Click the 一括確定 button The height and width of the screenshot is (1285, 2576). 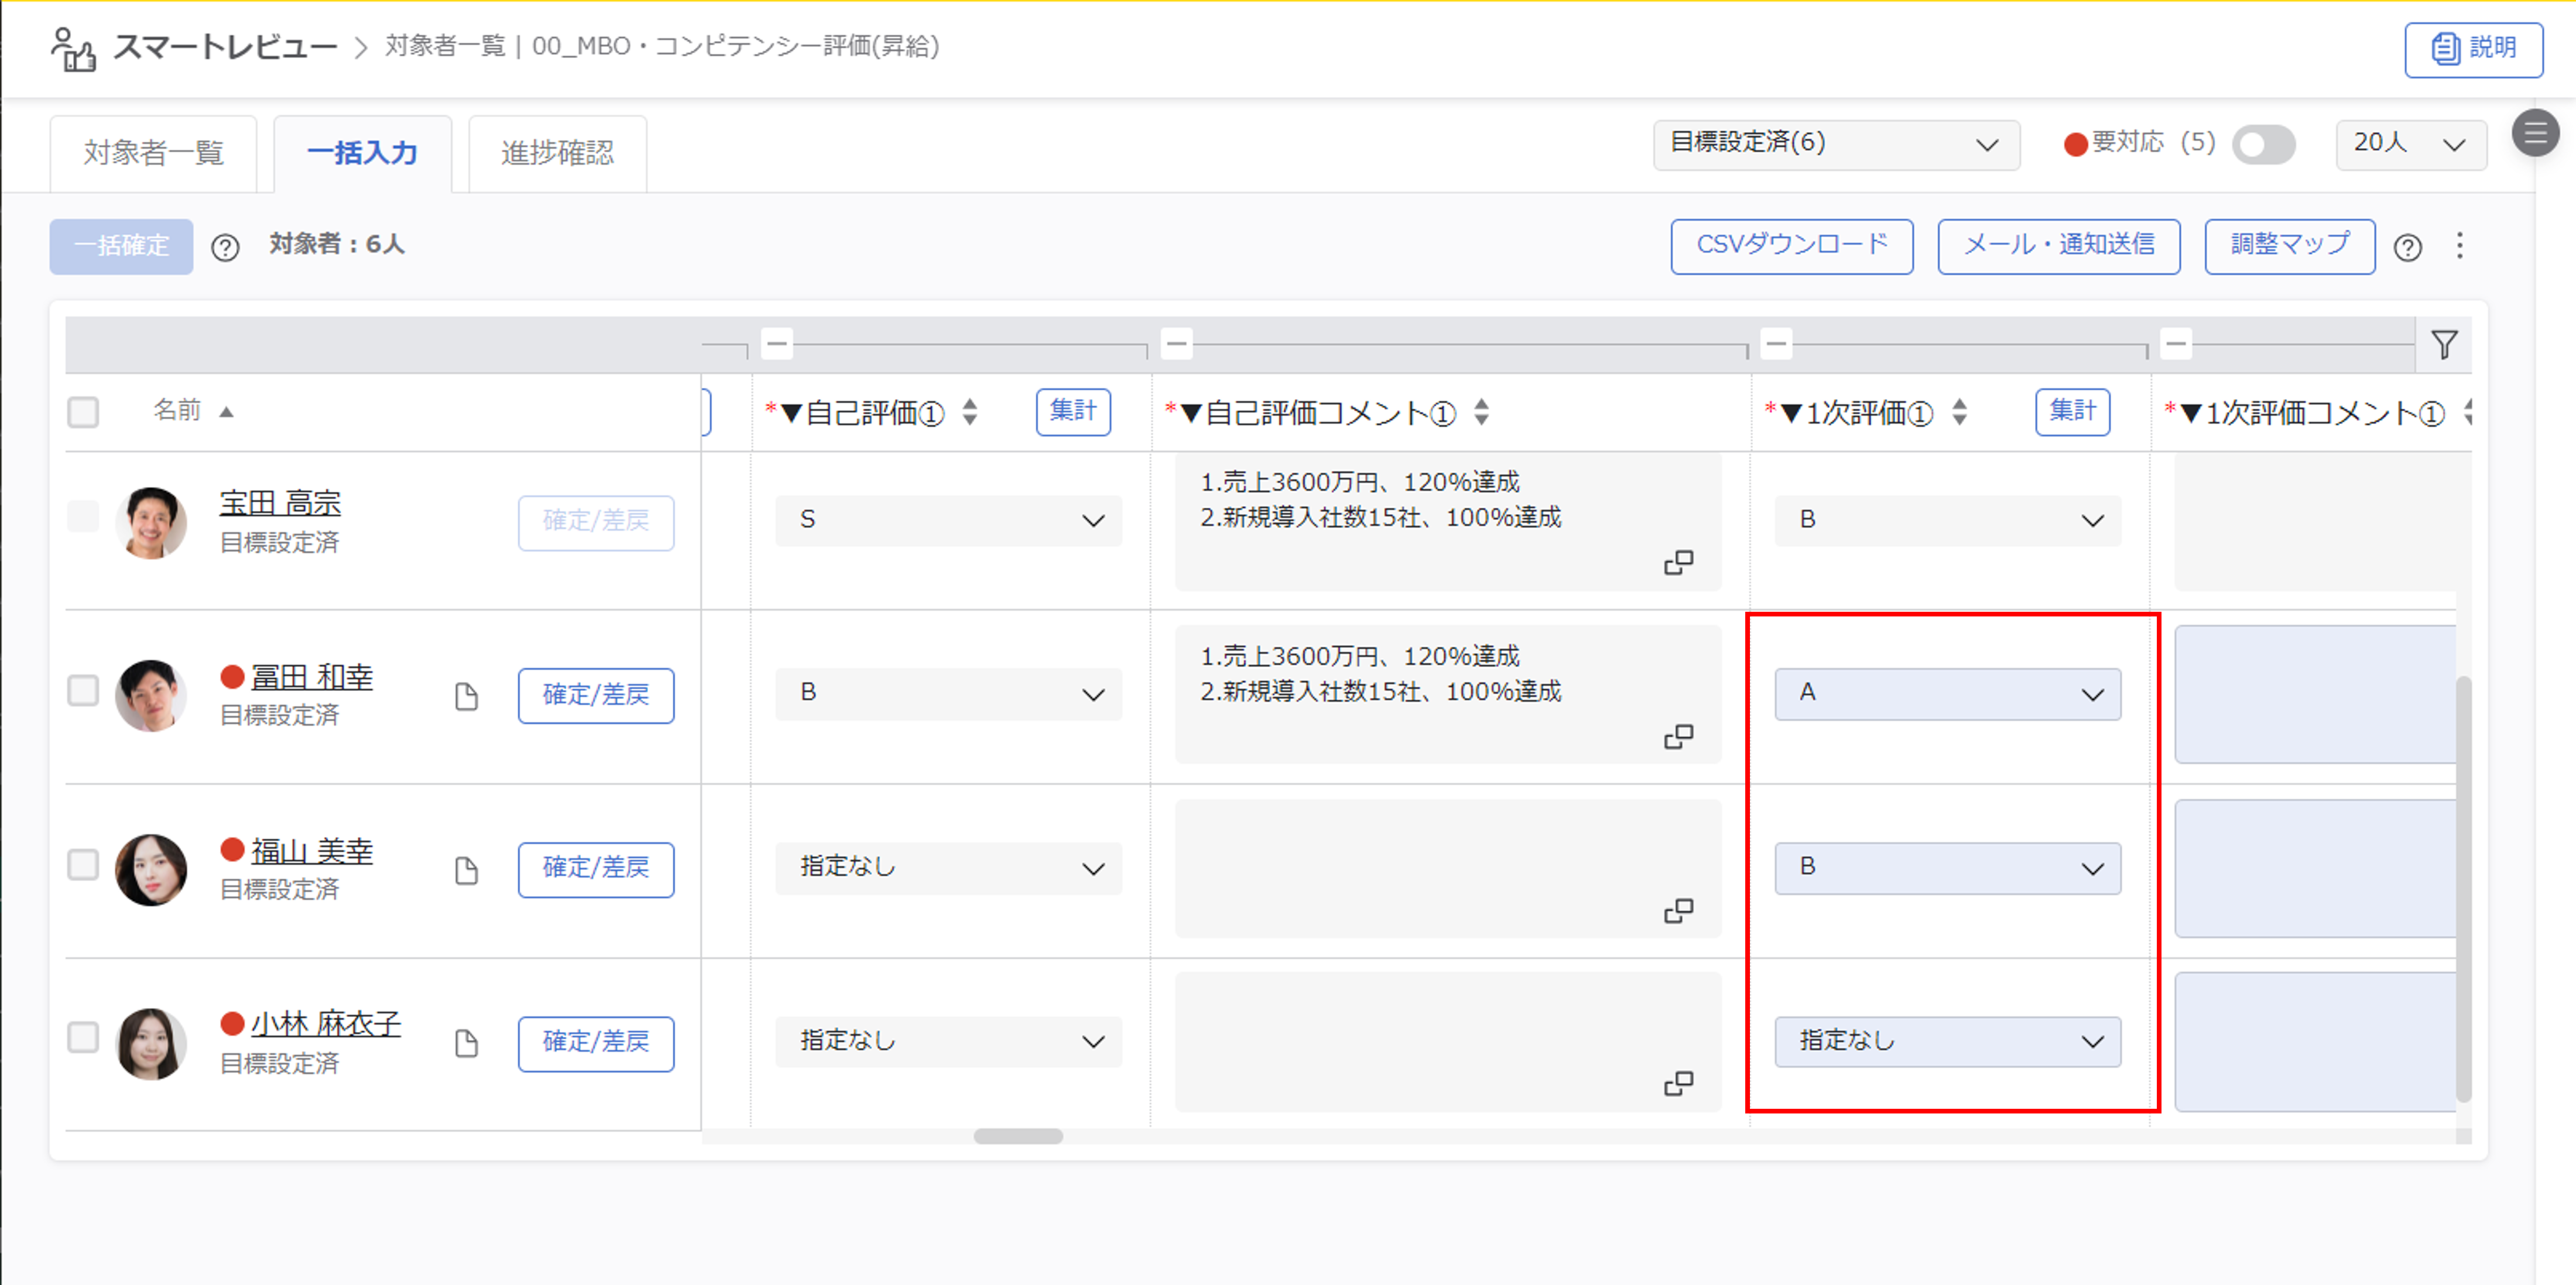tap(121, 247)
